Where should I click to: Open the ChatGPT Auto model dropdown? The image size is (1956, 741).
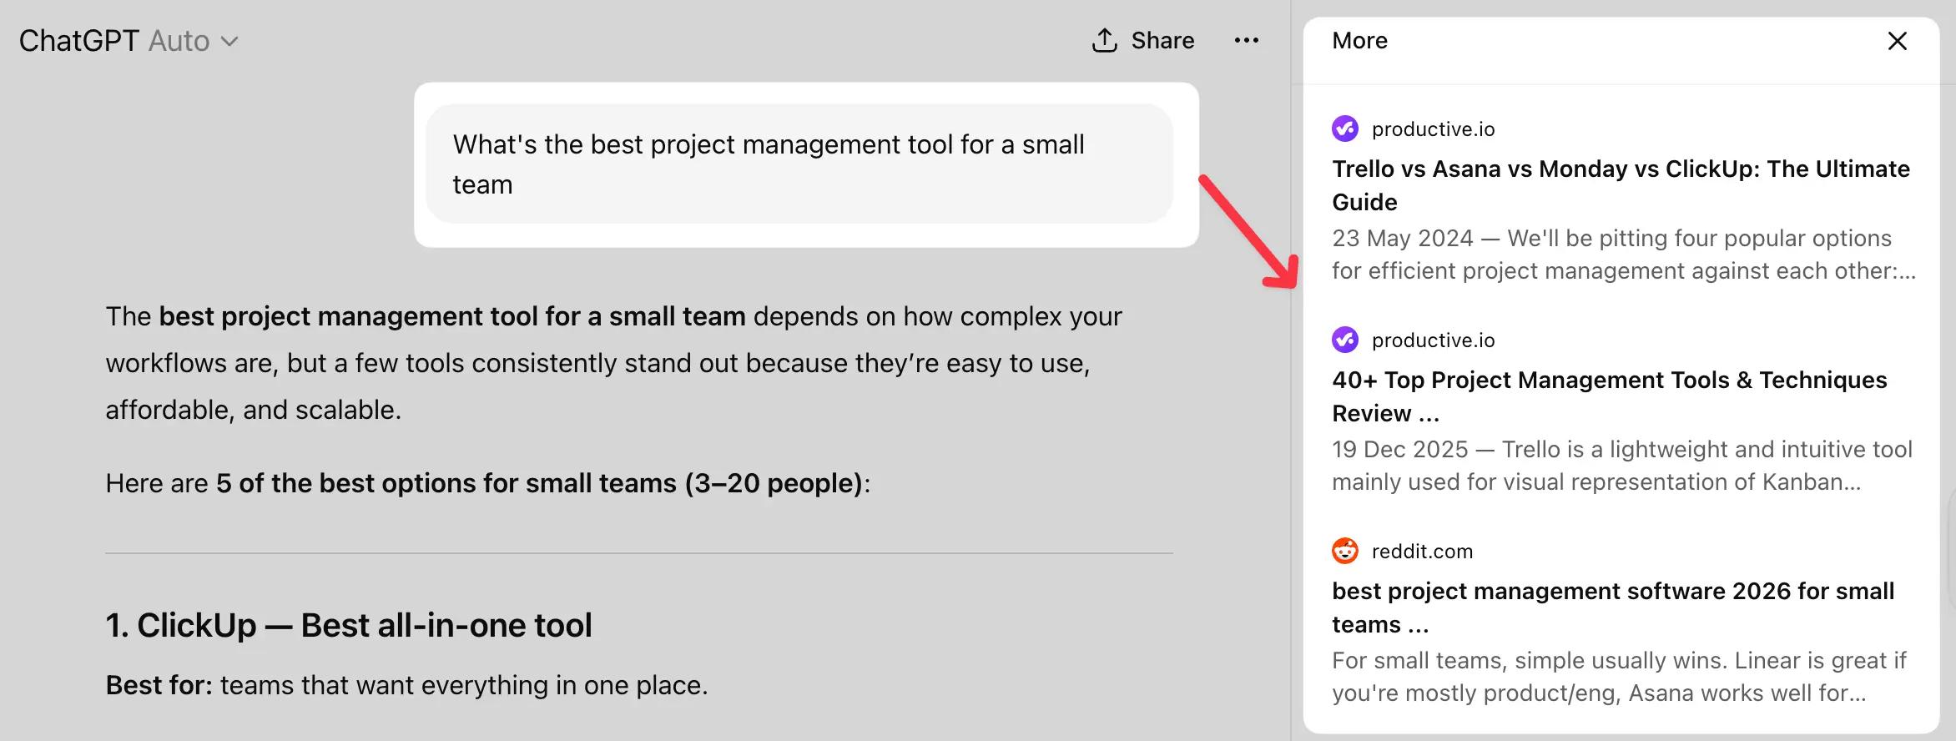pos(129,41)
